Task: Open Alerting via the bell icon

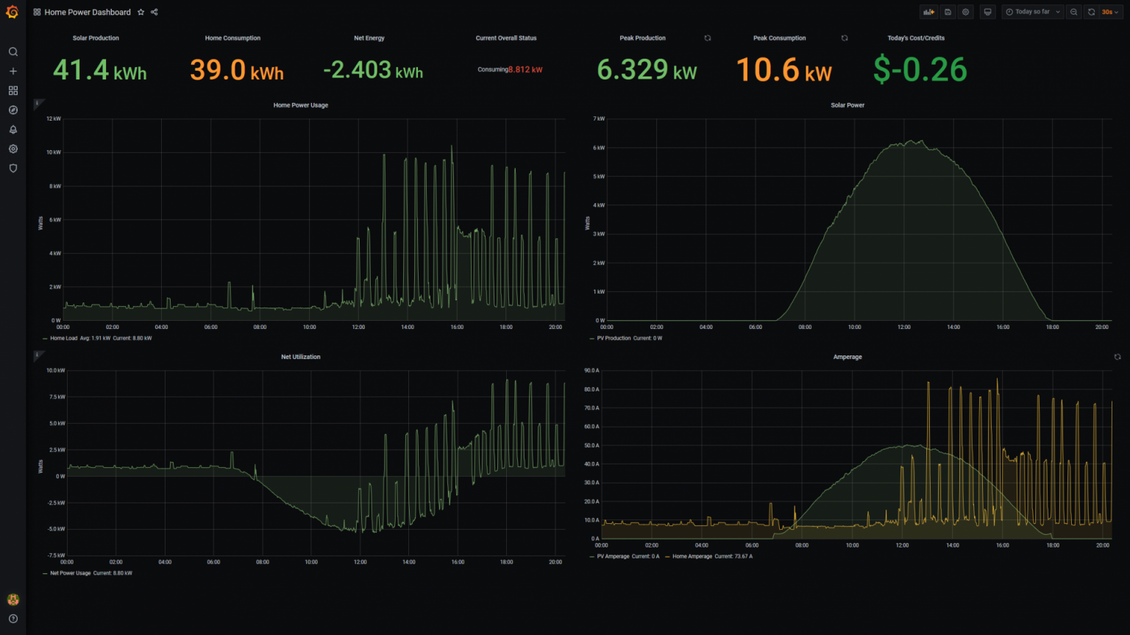Action: pyautogui.click(x=13, y=129)
